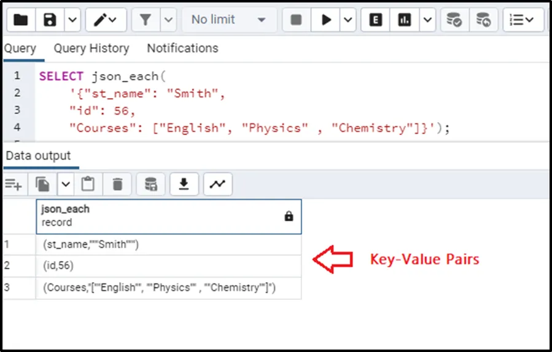This screenshot has width=552, height=352.
Task: Click the Save Data Changes icon
Action: coord(150,183)
